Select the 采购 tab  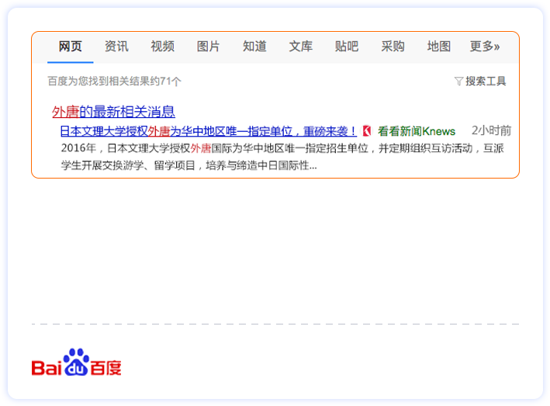[x=393, y=47]
